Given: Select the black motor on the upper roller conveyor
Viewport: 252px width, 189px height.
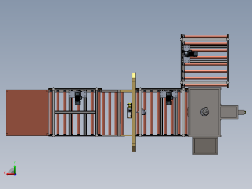Looking at the screenshot, I should [x=190, y=53].
